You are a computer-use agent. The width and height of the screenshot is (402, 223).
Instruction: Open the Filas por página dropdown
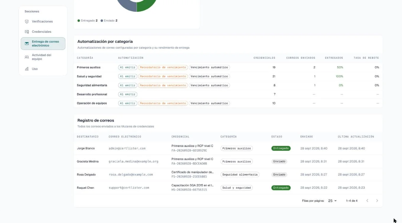coord(332,201)
